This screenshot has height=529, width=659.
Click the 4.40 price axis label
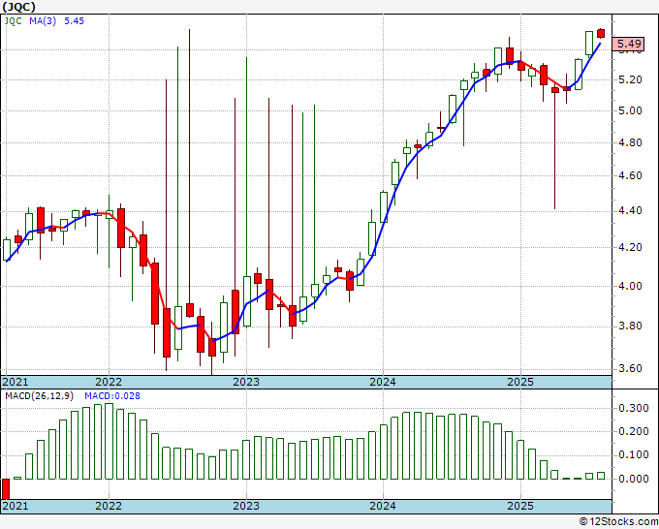630,210
